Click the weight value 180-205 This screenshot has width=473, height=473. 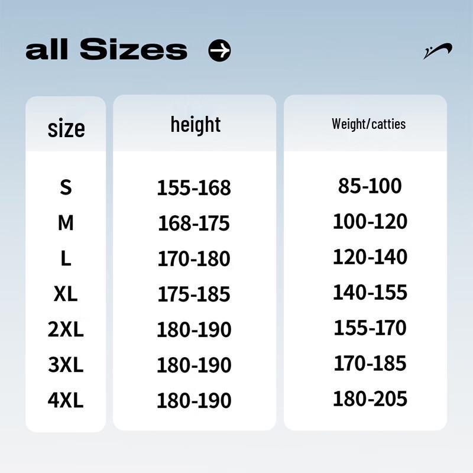(370, 399)
